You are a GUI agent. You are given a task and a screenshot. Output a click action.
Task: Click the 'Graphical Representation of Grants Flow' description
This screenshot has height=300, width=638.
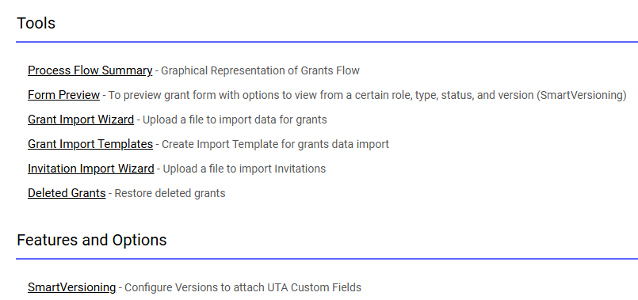(x=261, y=70)
